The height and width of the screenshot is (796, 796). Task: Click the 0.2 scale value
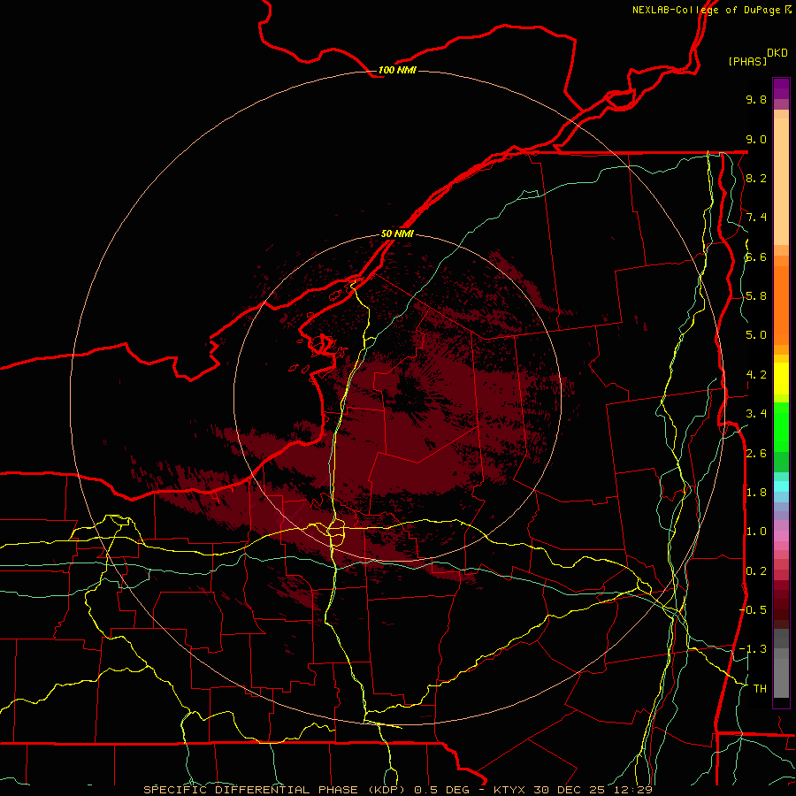(756, 570)
